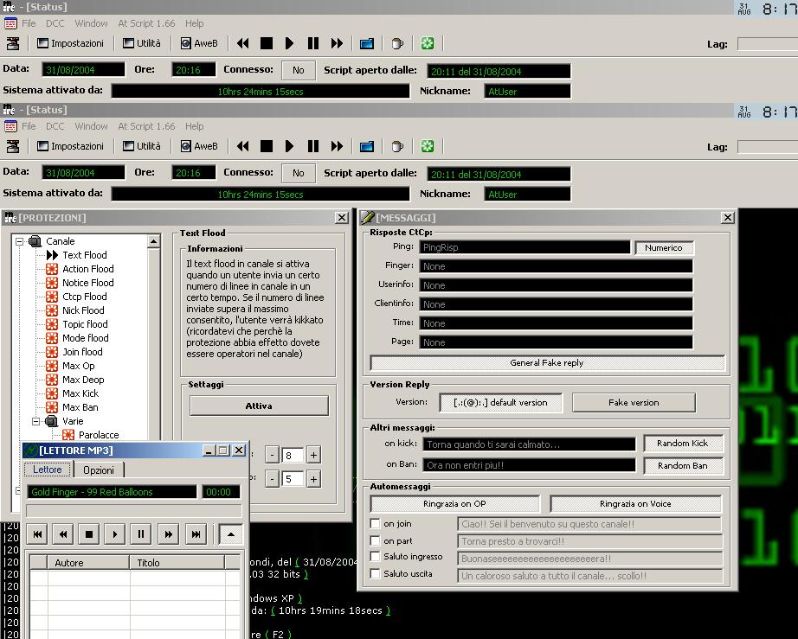Enable the 'on join' automessage checkbox
Viewport: 798px width, 639px height.
click(376, 524)
